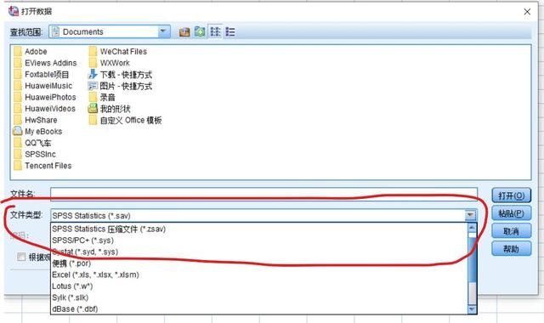Click the 粘贴(P) button
The height and width of the screenshot is (323, 544).
tap(512, 213)
